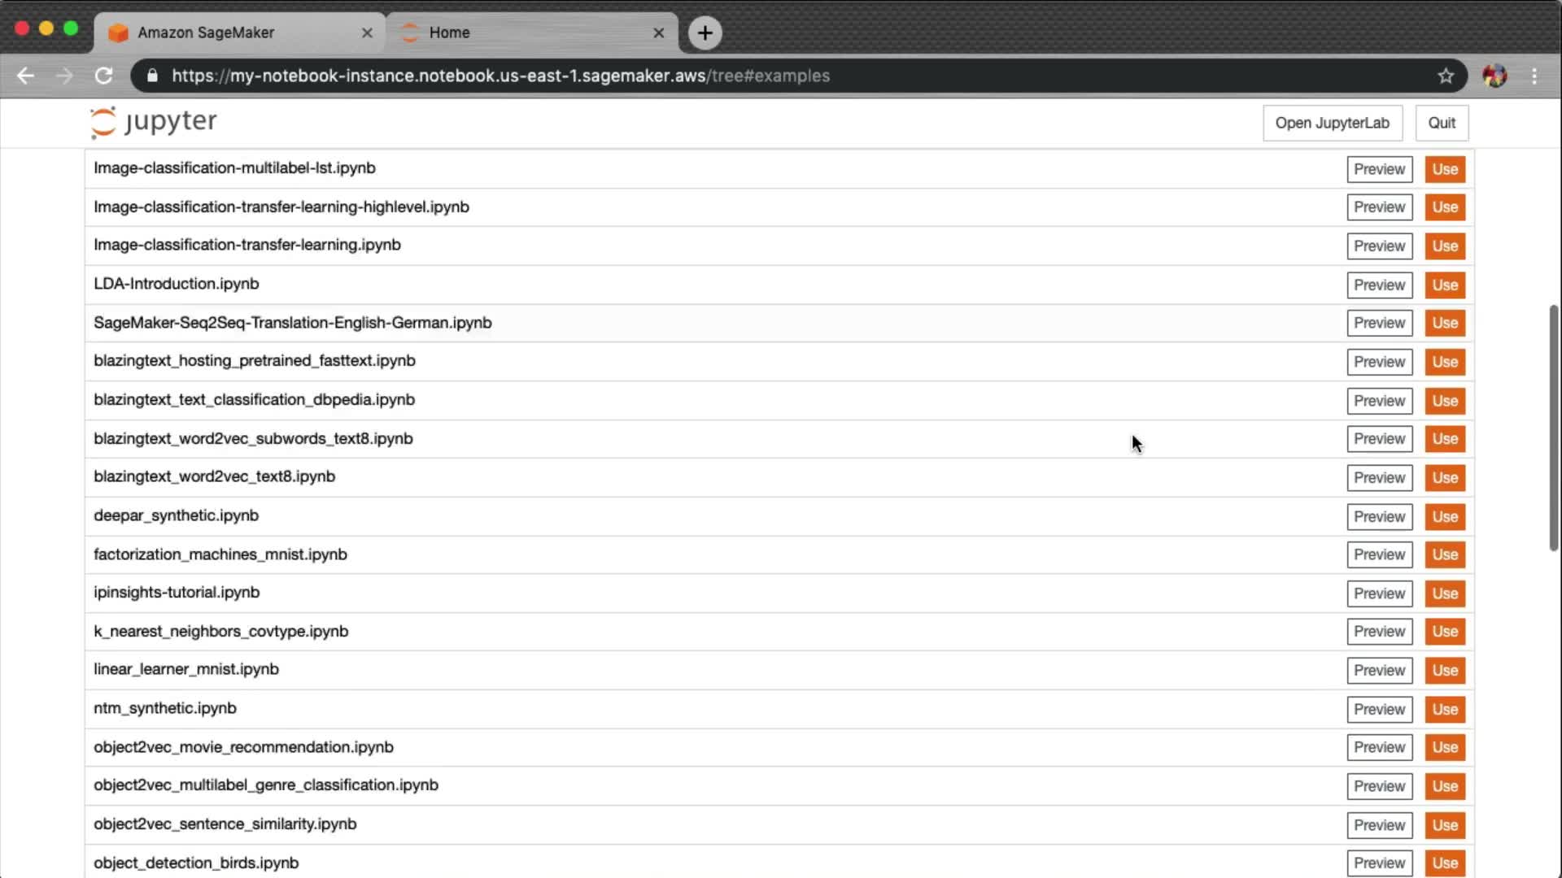Click the page vertical scrollbar
The width and height of the screenshot is (1562, 878).
click(x=1553, y=428)
